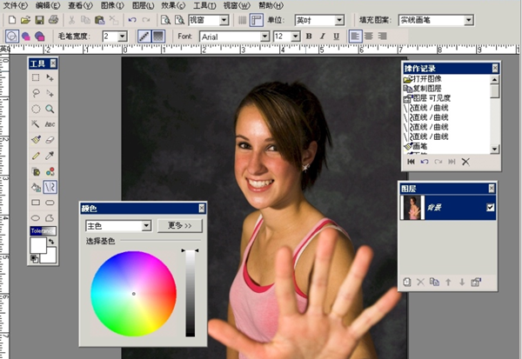Select the Move Selection outline tool

click(x=50, y=93)
